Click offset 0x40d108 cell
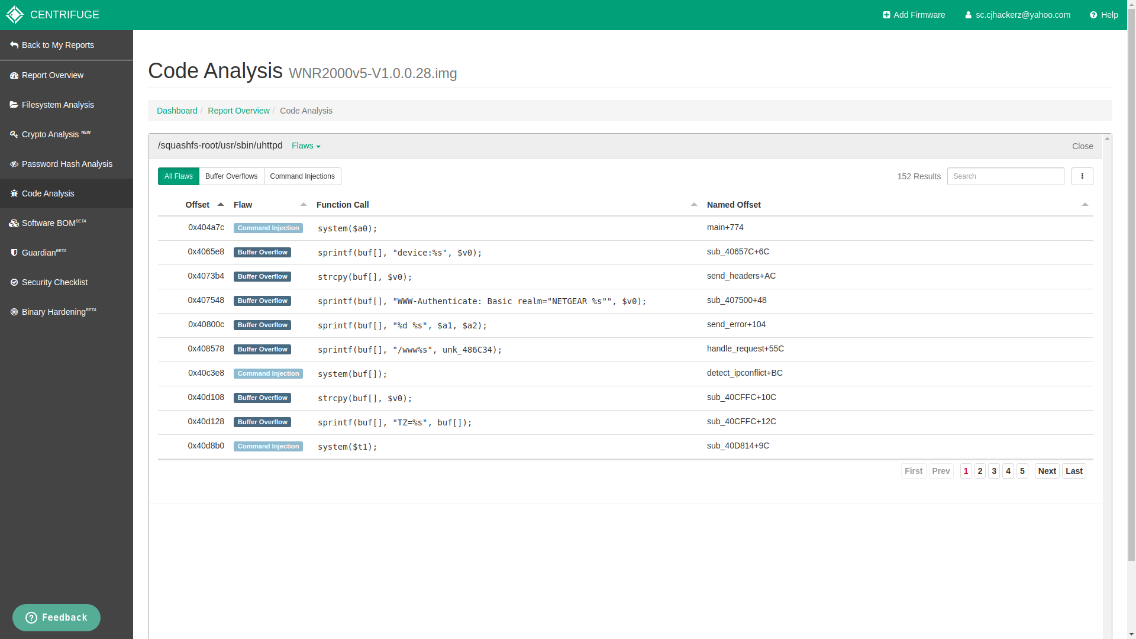This screenshot has height=639, width=1136. pos(206,397)
